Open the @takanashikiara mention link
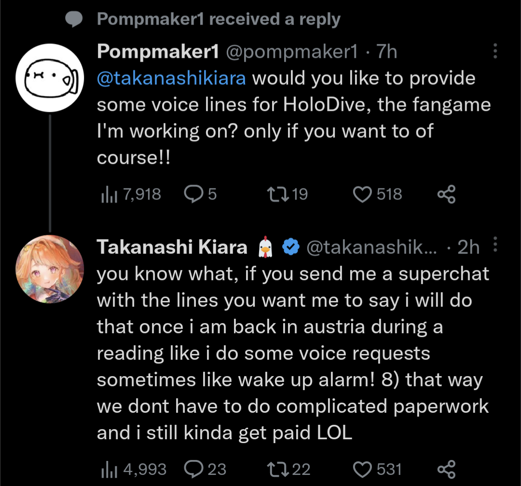 click(171, 78)
